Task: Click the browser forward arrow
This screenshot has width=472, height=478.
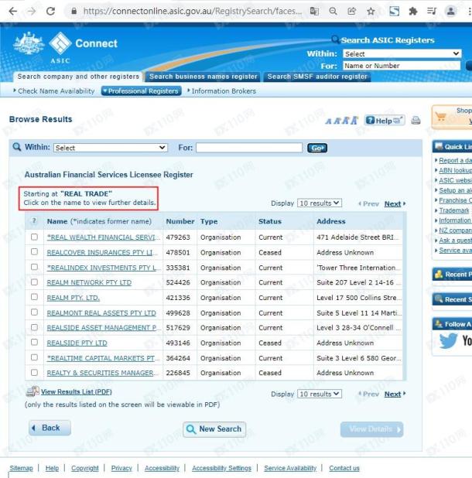Action: point(32,12)
